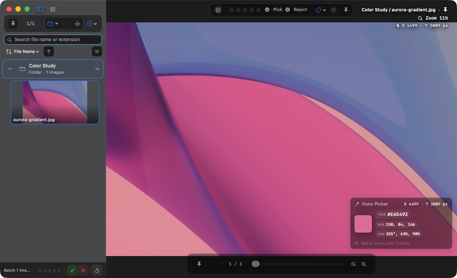Go to the previous image arrow
This screenshot has width=457, height=278.
(x=212, y=264)
